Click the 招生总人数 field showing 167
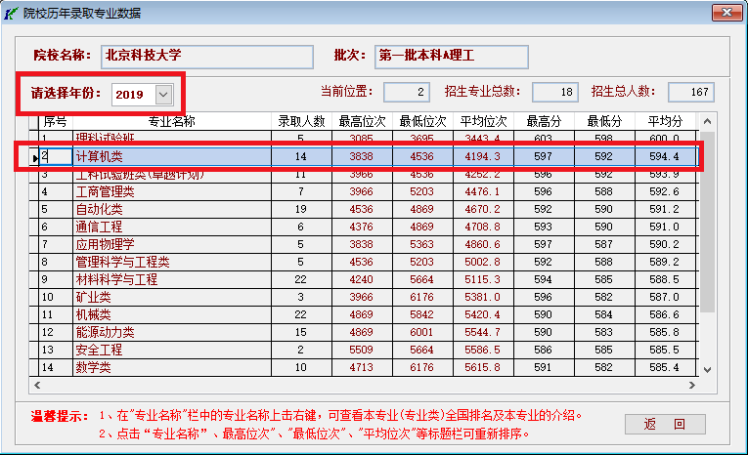Screen dimensions: 748x455 (x=691, y=92)
